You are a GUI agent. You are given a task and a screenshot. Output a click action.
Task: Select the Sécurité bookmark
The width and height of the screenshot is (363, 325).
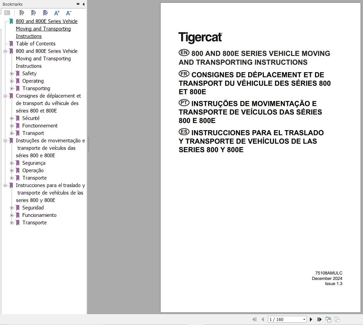click(x=31, y=118)
